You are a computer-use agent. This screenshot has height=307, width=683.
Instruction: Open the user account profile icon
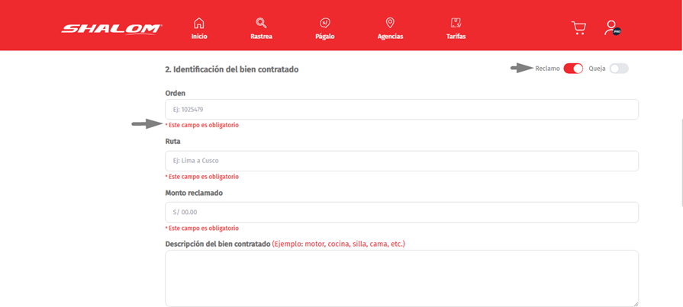tap(611, 28)
